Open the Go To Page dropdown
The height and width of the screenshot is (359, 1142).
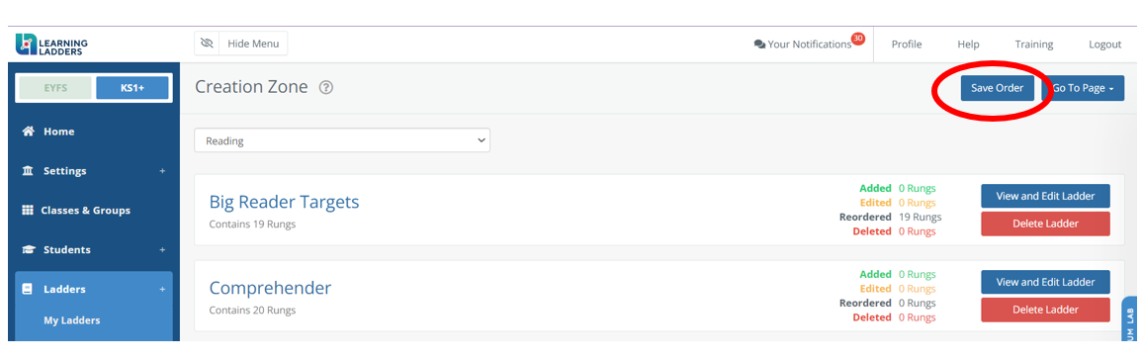point(1083,88)
